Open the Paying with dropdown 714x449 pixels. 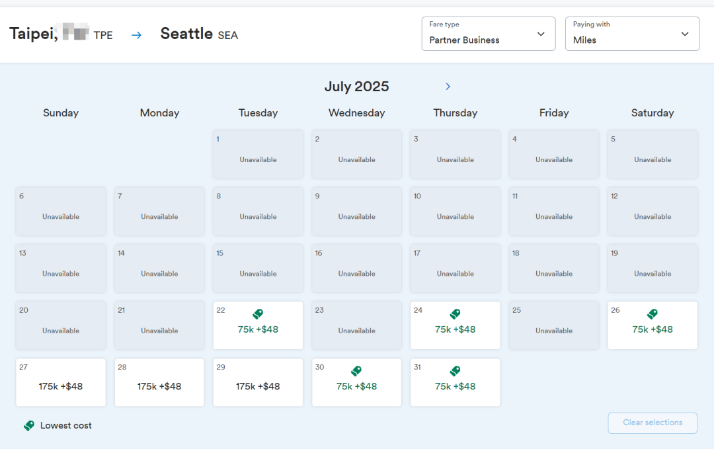631,34
